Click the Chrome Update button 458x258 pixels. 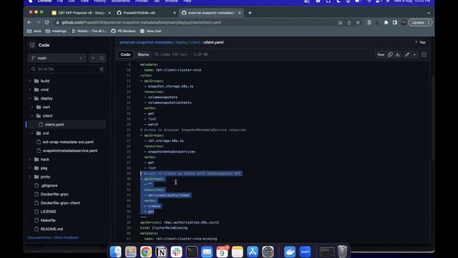click(419, 22)
